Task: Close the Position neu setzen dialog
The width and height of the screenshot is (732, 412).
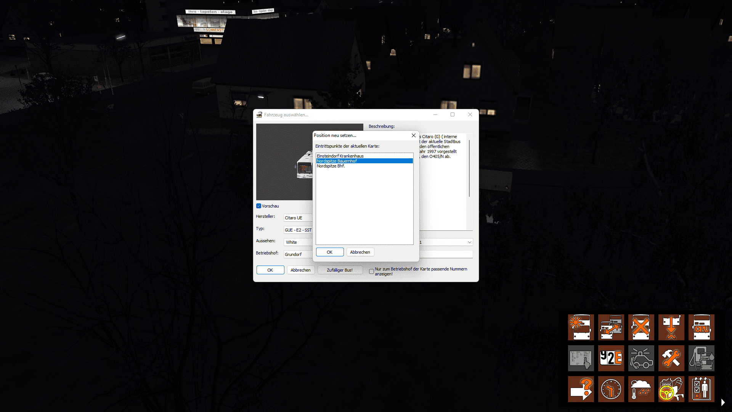Action: tap(414, 135)
